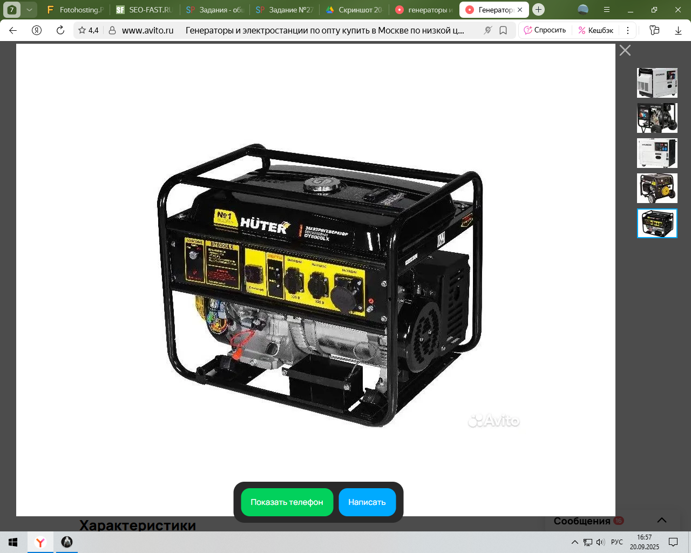
Task: Open the volume control in tray
Action: pyautogui.click(x=601, y=542)
